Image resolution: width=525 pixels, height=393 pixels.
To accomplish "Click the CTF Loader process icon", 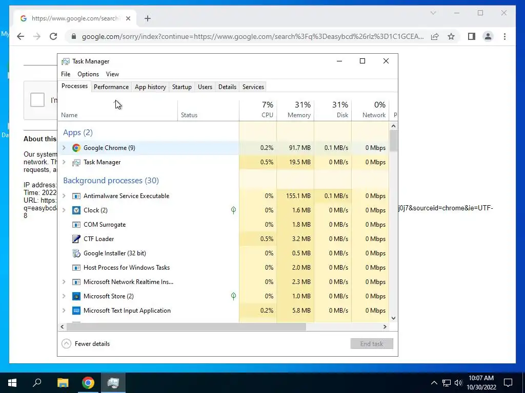I will 76,239.
